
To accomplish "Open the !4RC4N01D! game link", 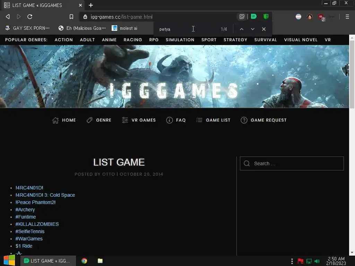I will (29, 188).
